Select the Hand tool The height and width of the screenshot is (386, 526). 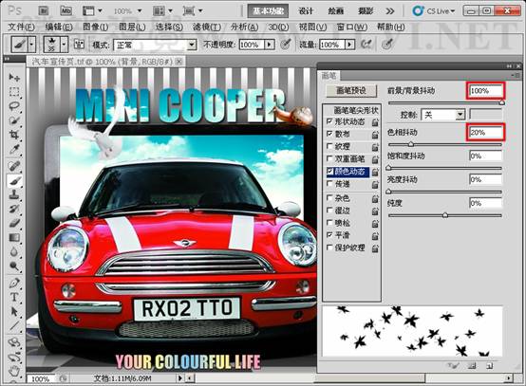point(14,371)
